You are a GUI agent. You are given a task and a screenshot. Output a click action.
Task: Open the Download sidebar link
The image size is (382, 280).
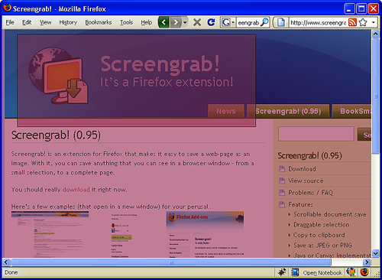[x=302, y=169]
